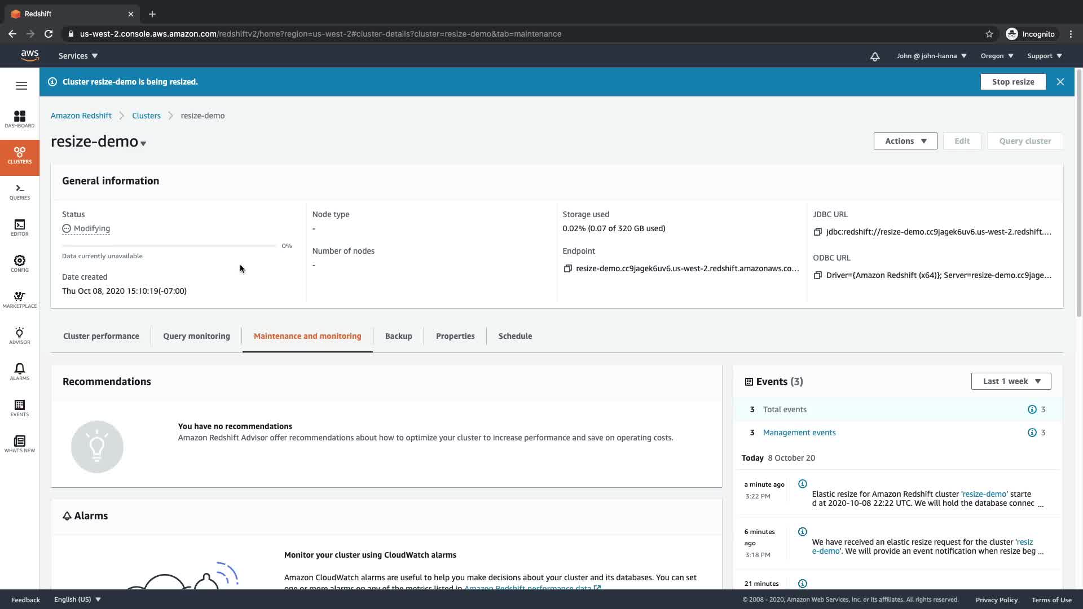Copy the endpoint using its copy icon

click(x=567, y=268)
